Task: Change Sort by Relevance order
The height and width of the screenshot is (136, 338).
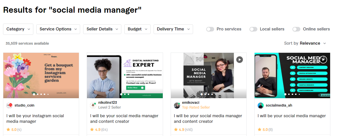Action: click(305, 43)
